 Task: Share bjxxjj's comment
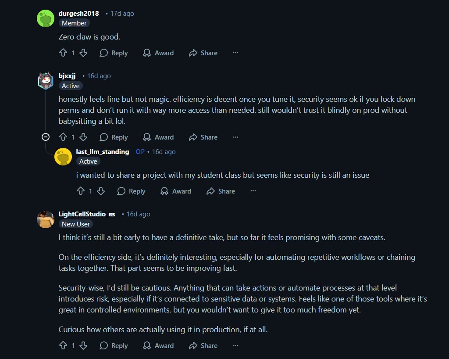[x=203, y=137]
